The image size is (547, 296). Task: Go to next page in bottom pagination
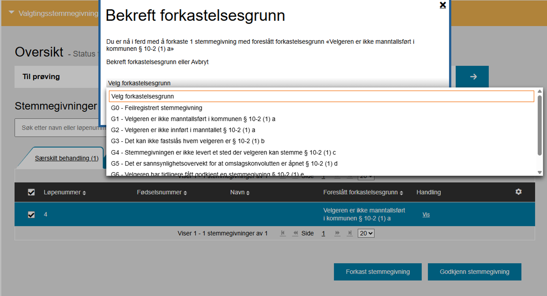pyautogui.click(x=337, y=233)
